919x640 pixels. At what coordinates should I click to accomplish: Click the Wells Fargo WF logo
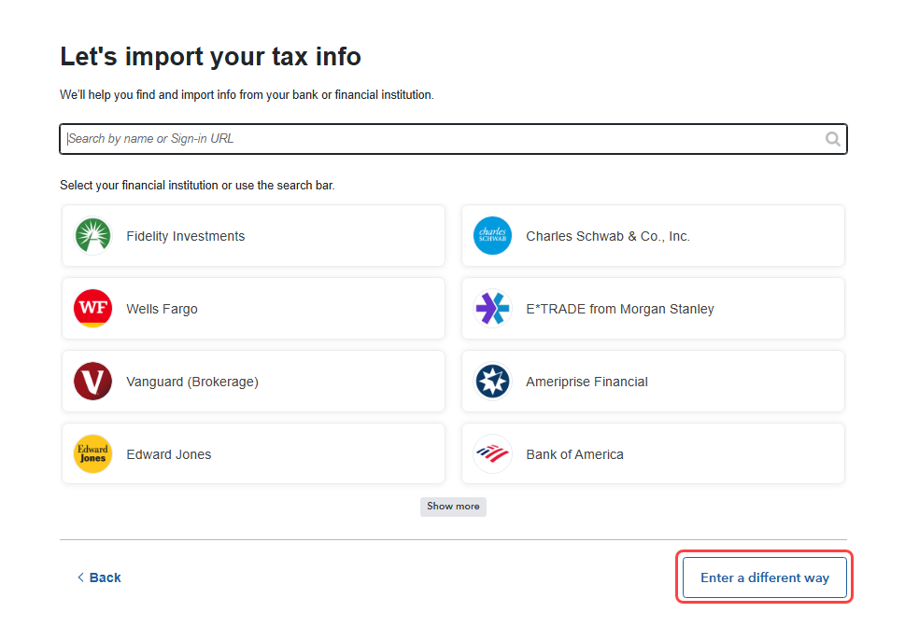pos(92,308)
